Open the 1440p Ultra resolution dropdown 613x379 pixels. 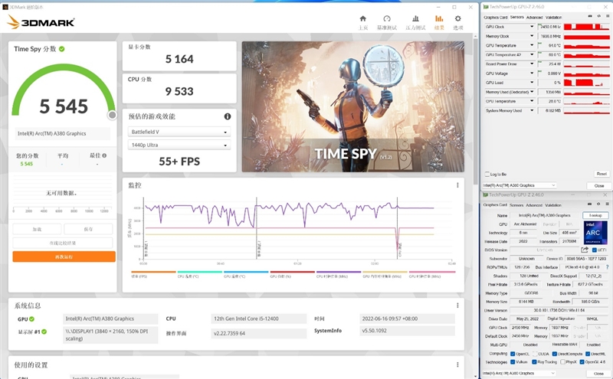click(x=178, y=145)
